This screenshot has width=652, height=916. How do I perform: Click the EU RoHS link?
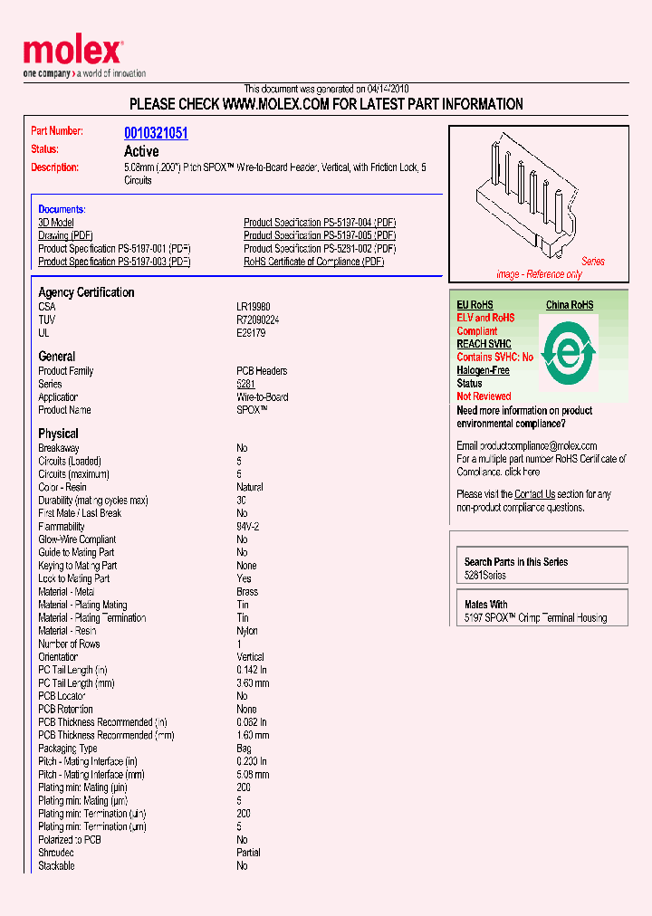pos(475,305)
